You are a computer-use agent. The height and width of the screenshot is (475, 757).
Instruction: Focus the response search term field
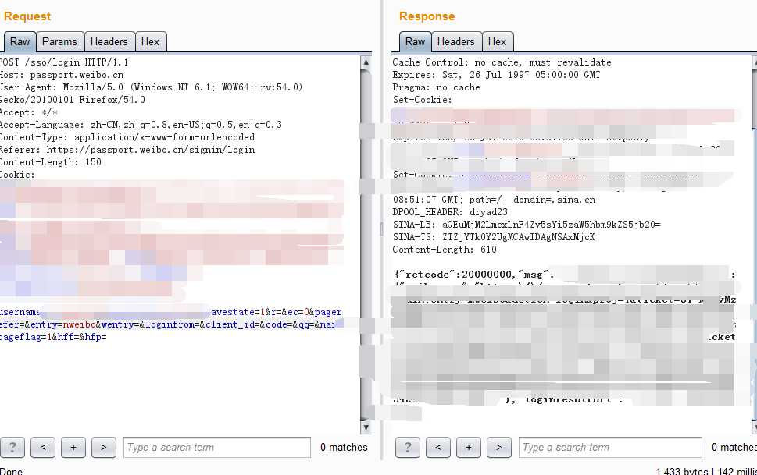pos(610,448)
